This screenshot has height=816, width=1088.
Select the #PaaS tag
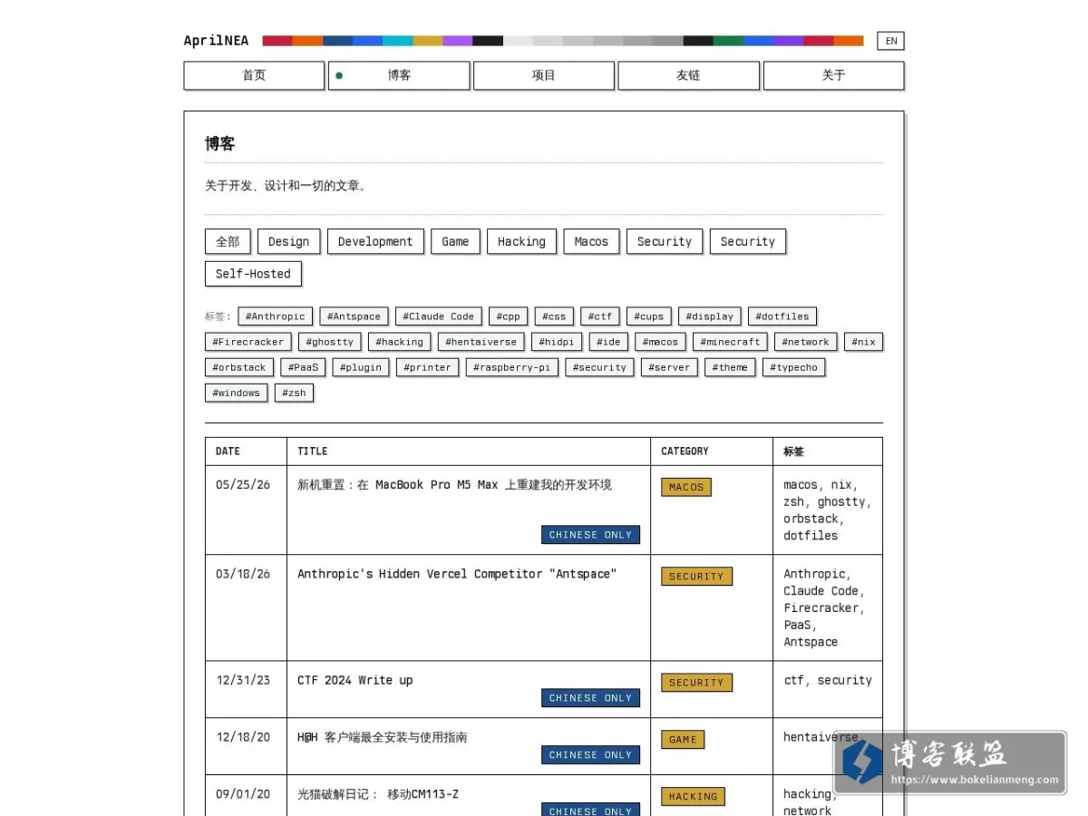[x=303, y=367]
